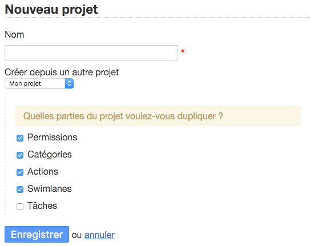Click the blue dropdown arrow stepper

pos(69,83)
